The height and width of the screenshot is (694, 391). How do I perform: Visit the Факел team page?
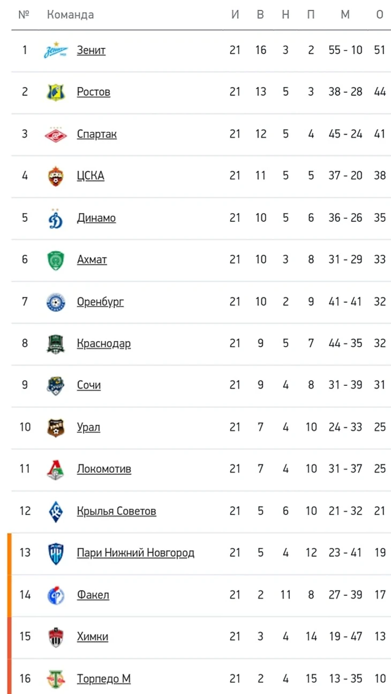pyautogui.click(x=93, y=595)
